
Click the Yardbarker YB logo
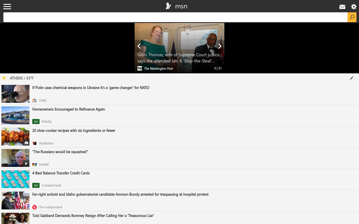point(34,143)
